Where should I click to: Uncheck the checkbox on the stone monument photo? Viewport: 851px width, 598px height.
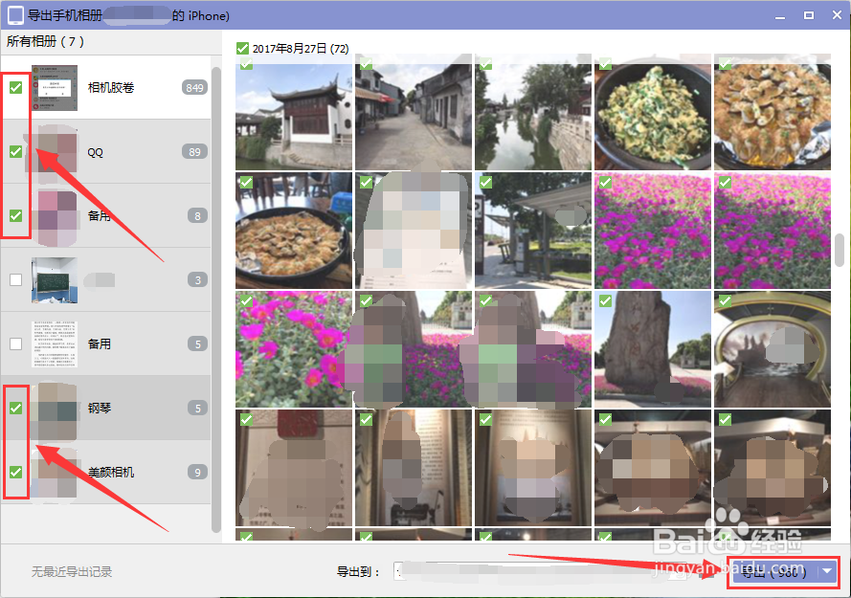pyautogui.click(x=605, y=300)
